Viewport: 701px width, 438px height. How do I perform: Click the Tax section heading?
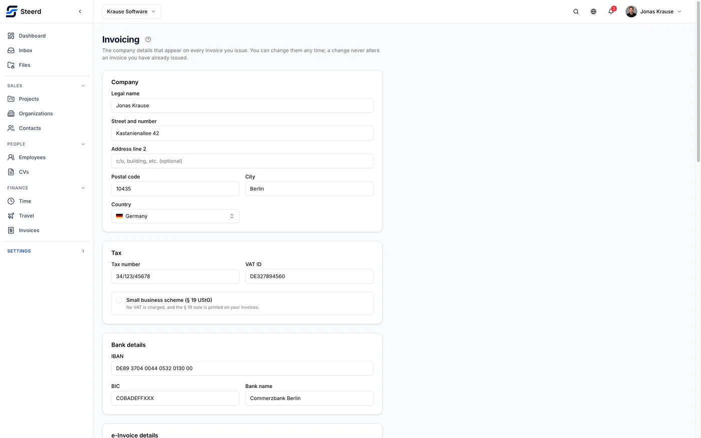(116, 253)
